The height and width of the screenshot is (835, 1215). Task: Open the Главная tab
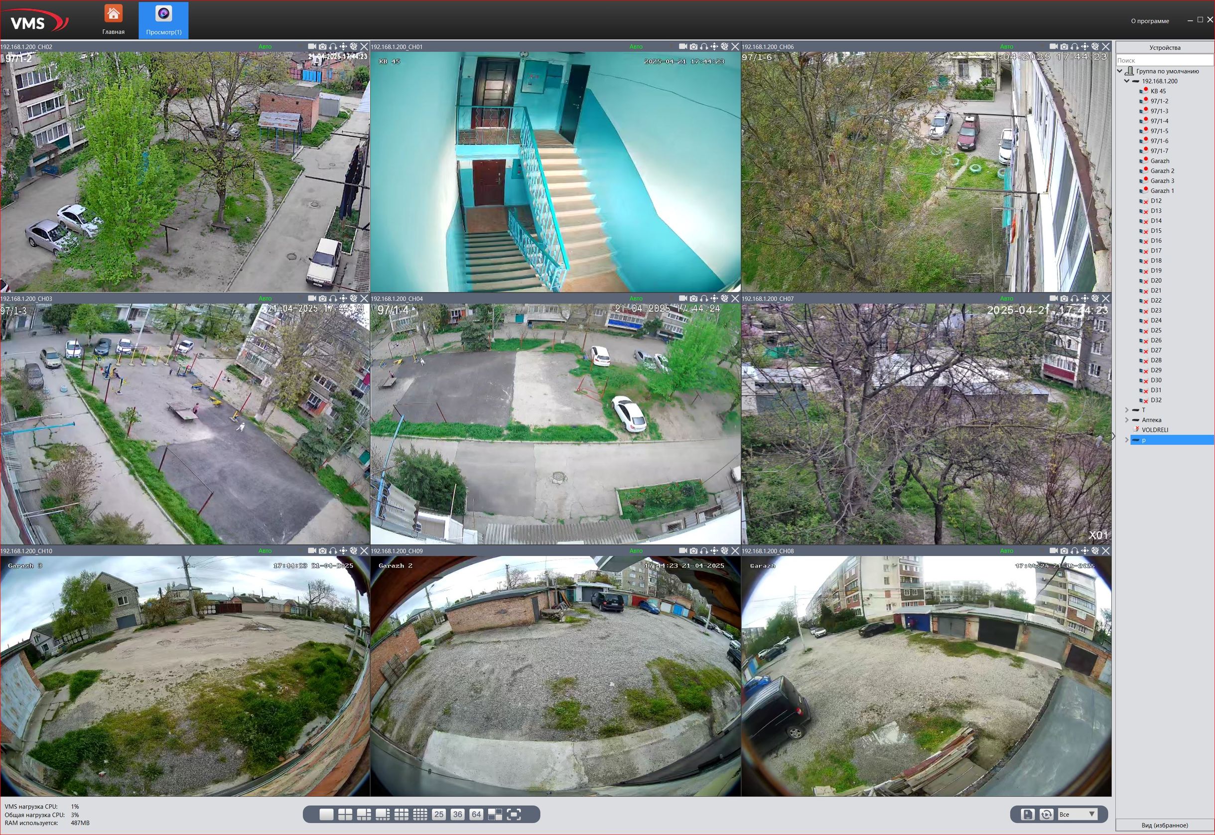click(x=113, y=20)
